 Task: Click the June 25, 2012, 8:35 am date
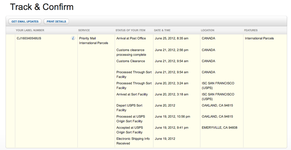tap(172, 39)
